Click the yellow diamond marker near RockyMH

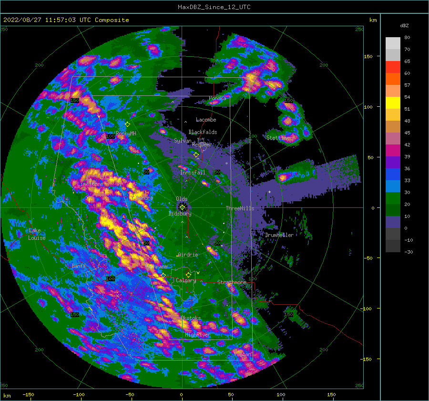click(x=127, y=124)
